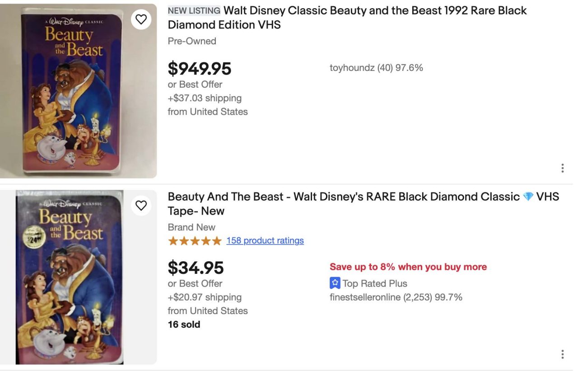This screenshot has height=371, width=578.
Task: Click the five-star rating stars
Action: click(194, 240)
